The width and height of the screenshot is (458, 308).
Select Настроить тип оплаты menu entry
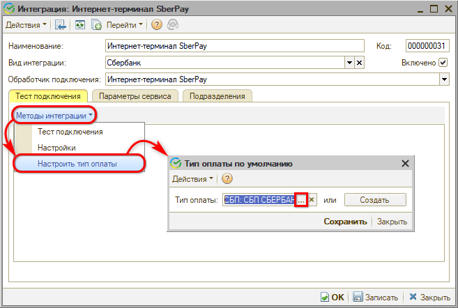77,164
